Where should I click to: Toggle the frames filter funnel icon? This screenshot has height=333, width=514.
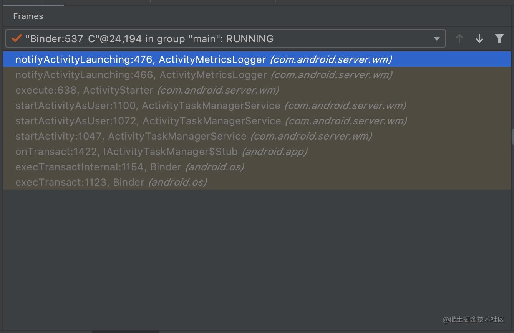[499, 38]
